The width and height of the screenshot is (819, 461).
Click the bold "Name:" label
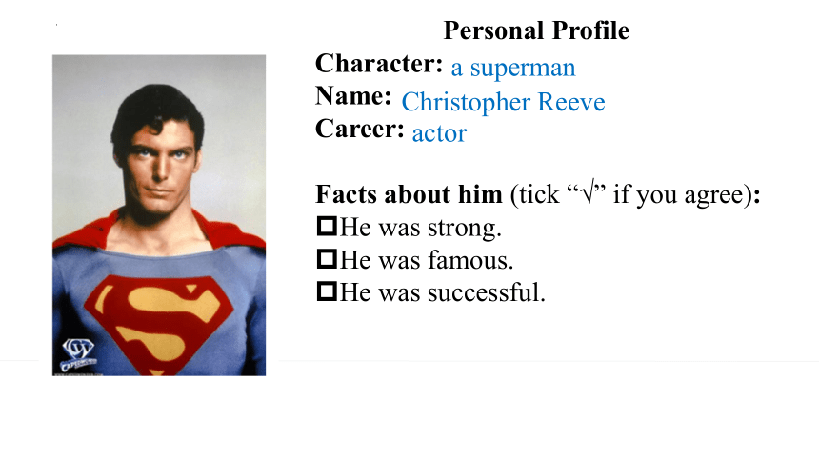pyautogui.click(x=353, y=96)
